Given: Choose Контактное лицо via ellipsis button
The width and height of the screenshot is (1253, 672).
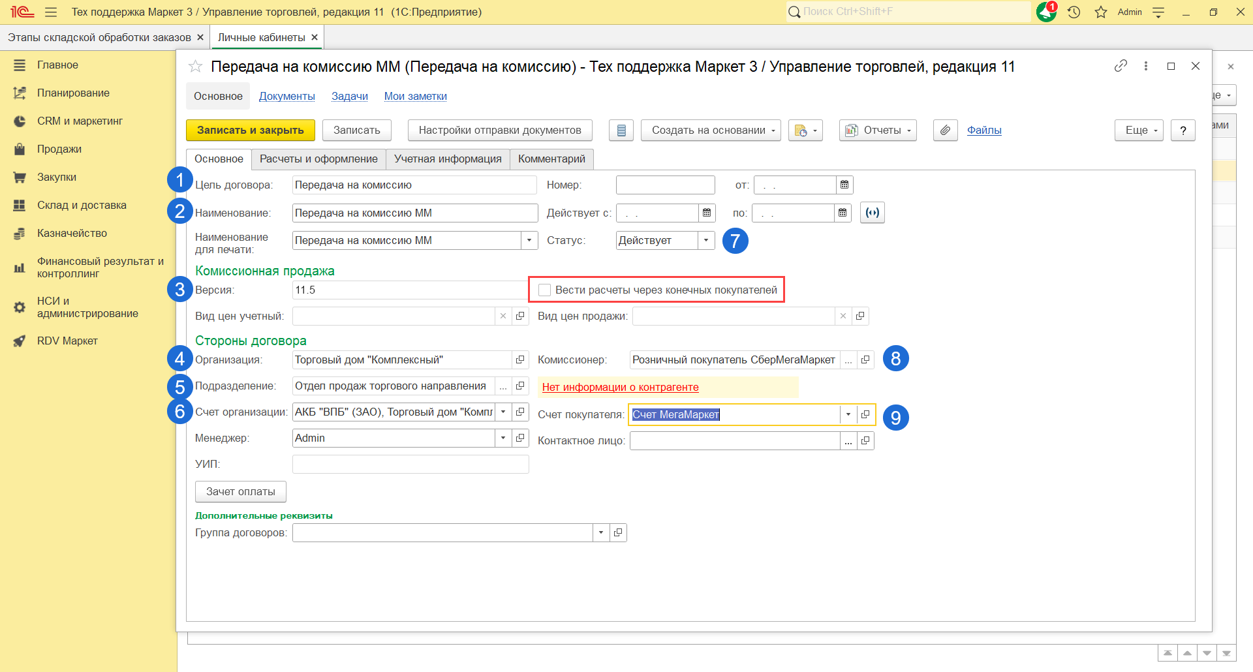Looking at the screenshot, I should (848, 441).
